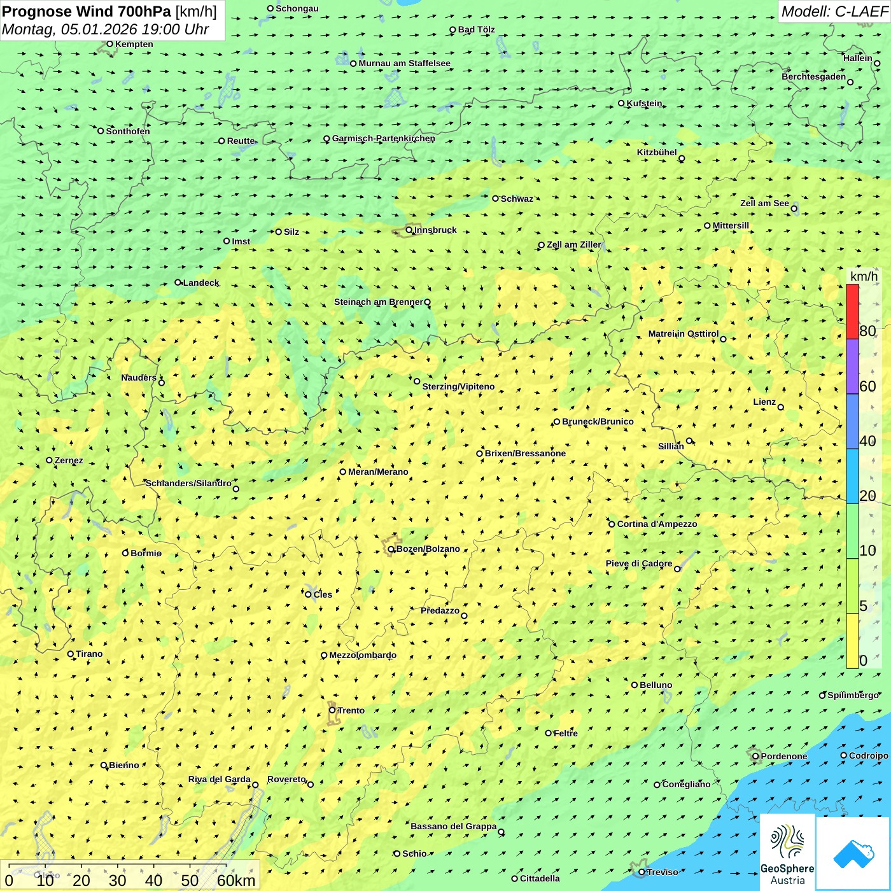Click the 'Berchtesgaden' label
This screenshot has height=891, width=891.
pos(813,76)
